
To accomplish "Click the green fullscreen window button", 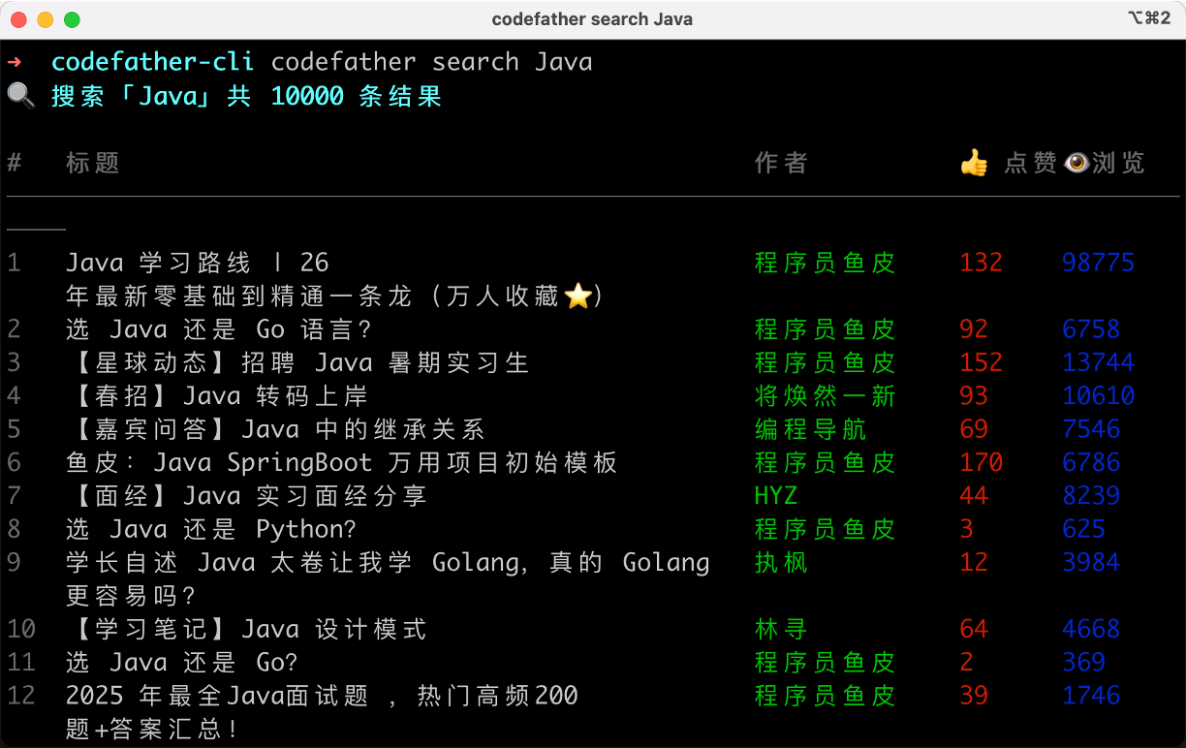I will [72, 19].
